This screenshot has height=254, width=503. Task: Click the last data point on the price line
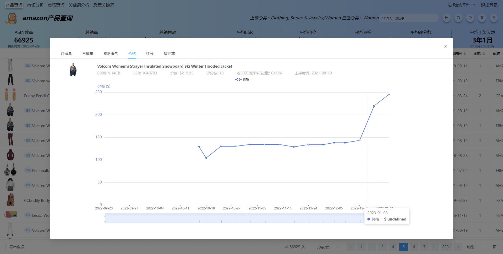[389, 95]
